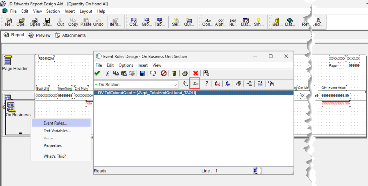Click the blue f(s) System Function icon
This screenshot has height=186, width=368.
point(228,84)
